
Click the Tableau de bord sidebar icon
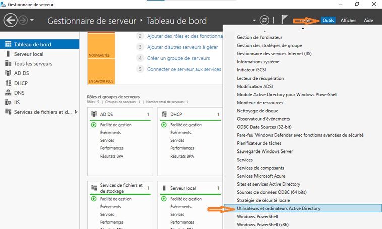[8, 44]
